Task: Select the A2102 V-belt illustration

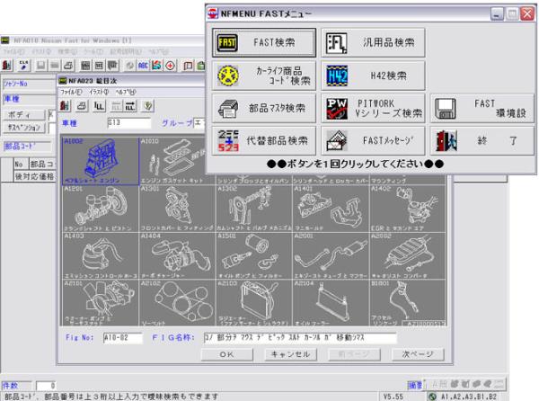Action: [177, 303]
